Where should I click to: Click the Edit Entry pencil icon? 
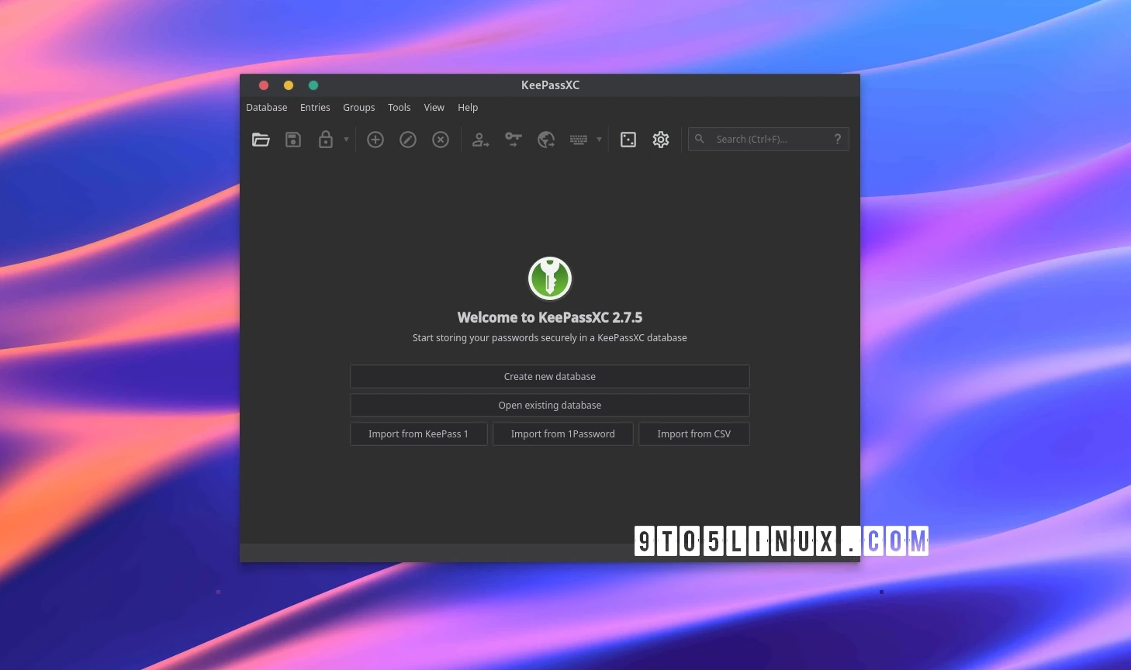(x=408, y=140)
